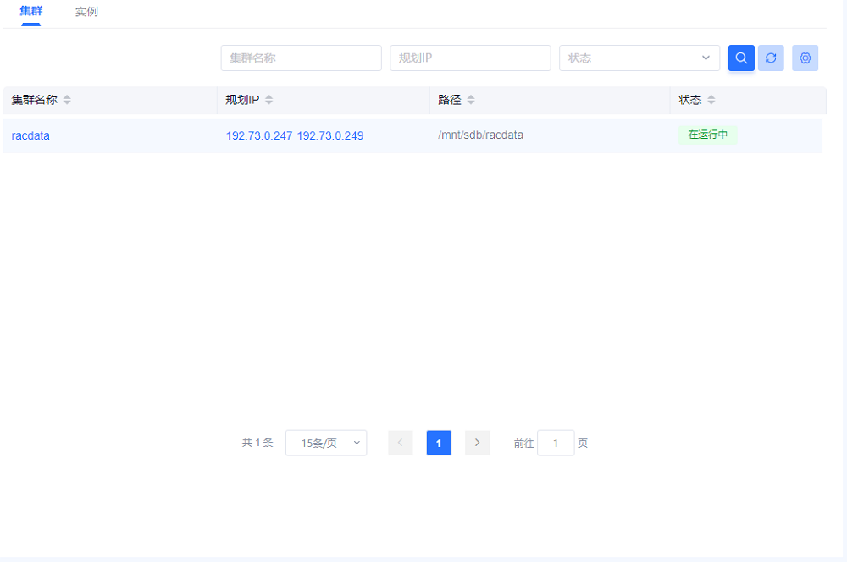Select the 集群 tab

(31, 12)
